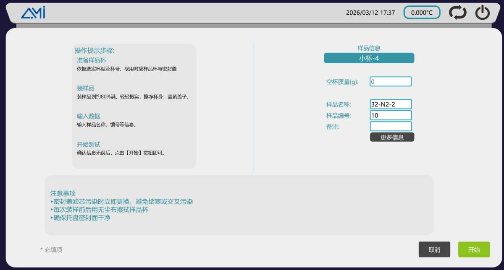This screenshot has height=270, width=504.
Task: Click the note about 无尘布擦拭样品杯
Action: click(x=99, y=210)
